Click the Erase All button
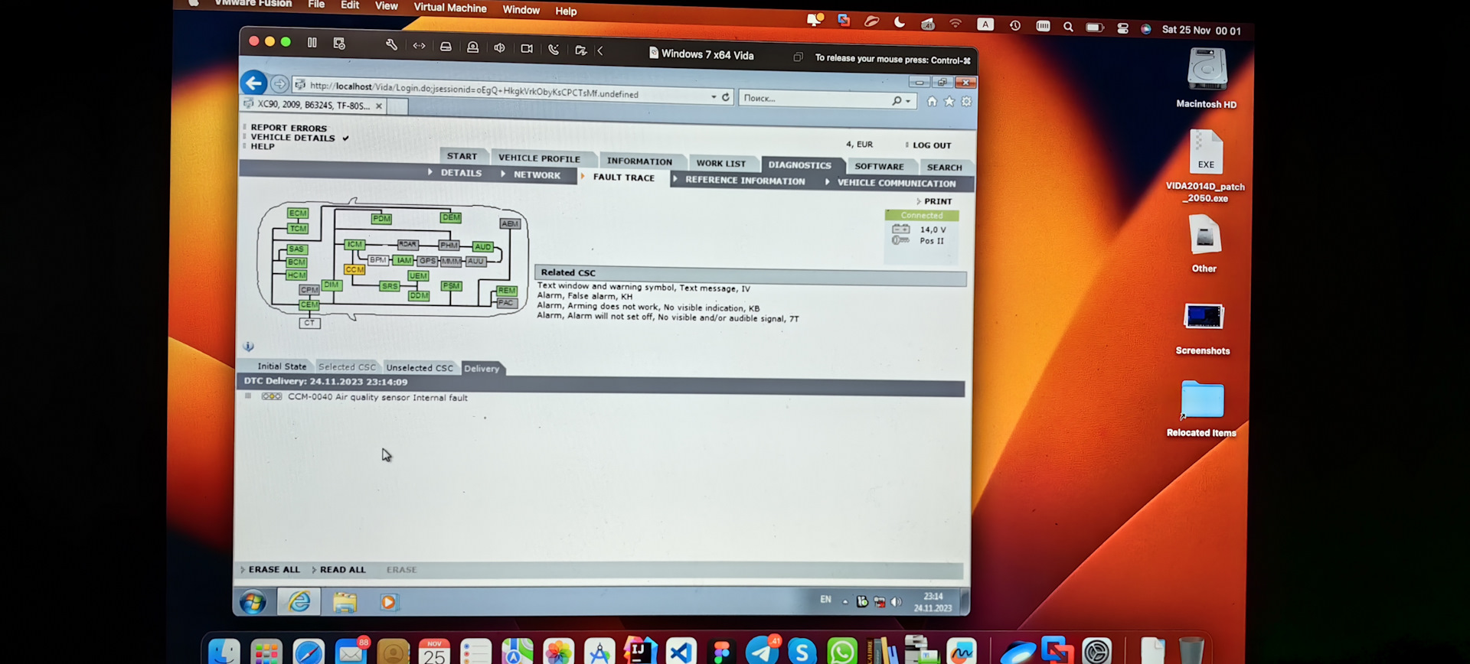1470x664 pixels. pyautogui.click(x=274, y=569)
